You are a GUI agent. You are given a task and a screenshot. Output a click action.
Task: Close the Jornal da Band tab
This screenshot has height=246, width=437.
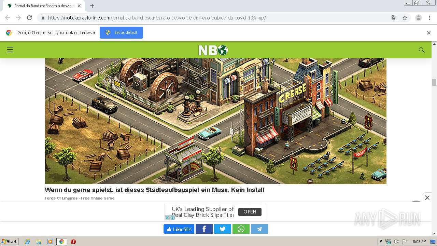(79, 6)
